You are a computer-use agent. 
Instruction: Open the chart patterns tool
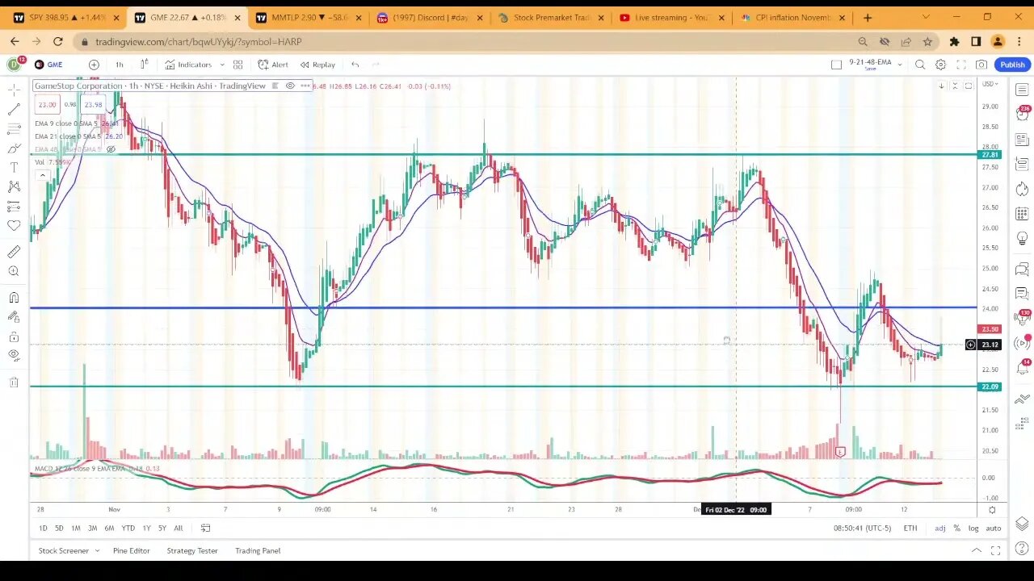coord(14,186)
